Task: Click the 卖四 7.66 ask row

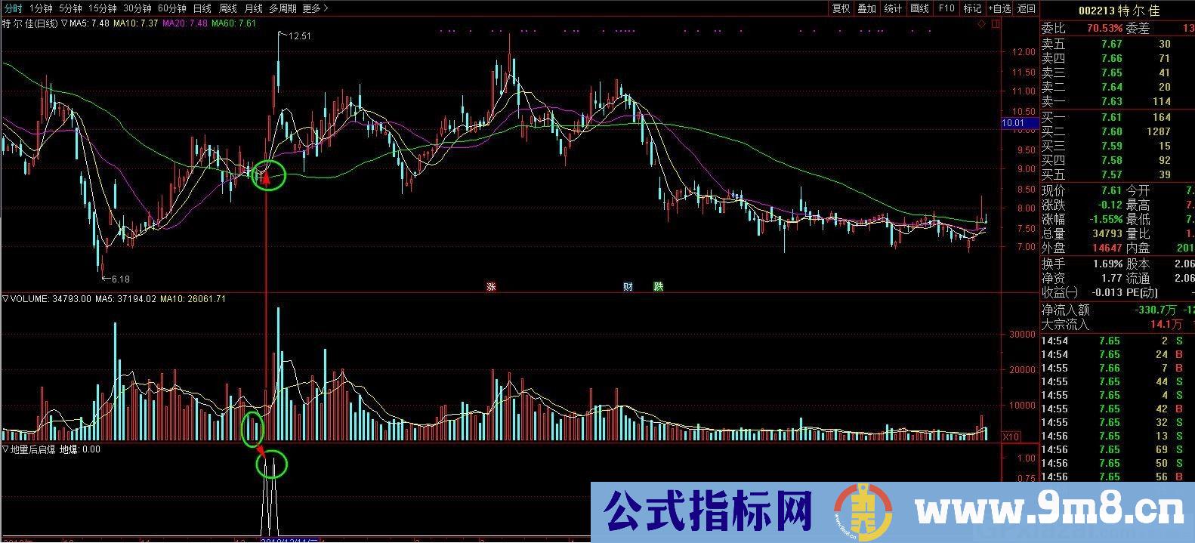Action: pyautogui.click(x=1117, y=58)
